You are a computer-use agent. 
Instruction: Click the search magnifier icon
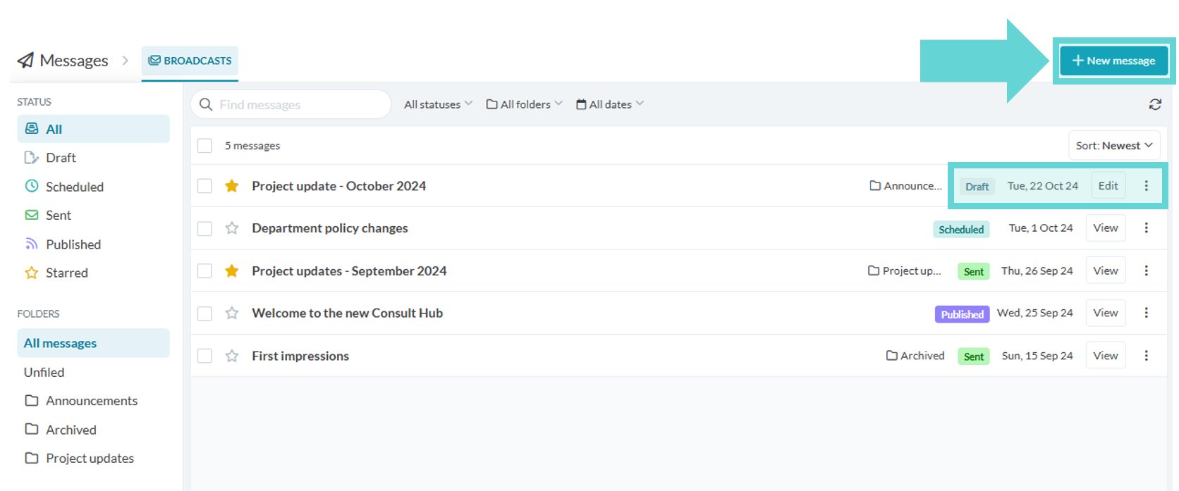point(206,104)
